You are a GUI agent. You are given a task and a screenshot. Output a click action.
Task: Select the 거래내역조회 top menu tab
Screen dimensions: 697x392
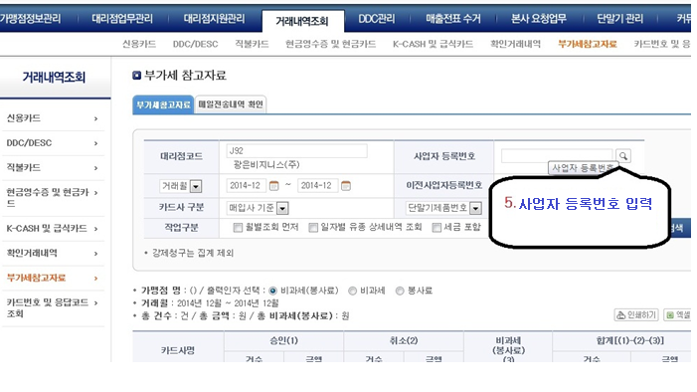(302, 21)
